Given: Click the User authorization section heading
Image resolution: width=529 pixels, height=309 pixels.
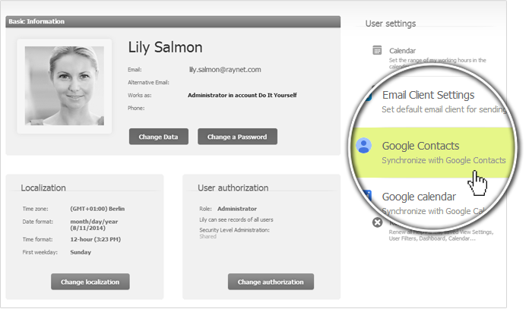Looking at the screenshot, I should tap(233, 188).
